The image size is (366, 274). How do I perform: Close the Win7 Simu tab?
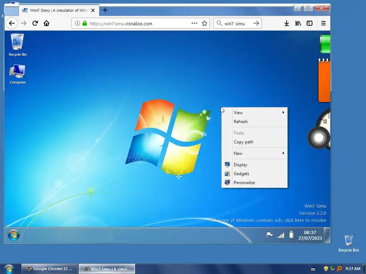(93, 10)
